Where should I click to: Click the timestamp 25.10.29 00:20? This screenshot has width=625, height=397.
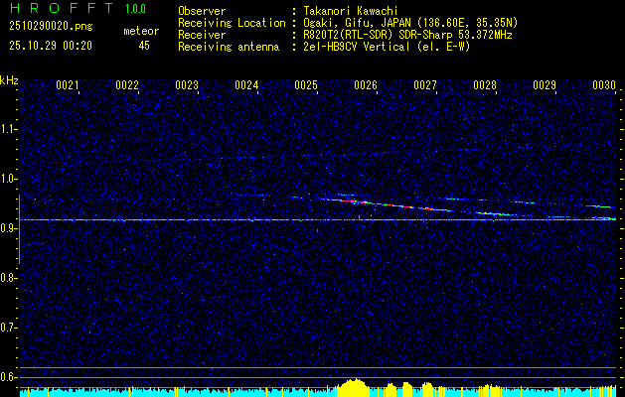(x=51, y=46)
